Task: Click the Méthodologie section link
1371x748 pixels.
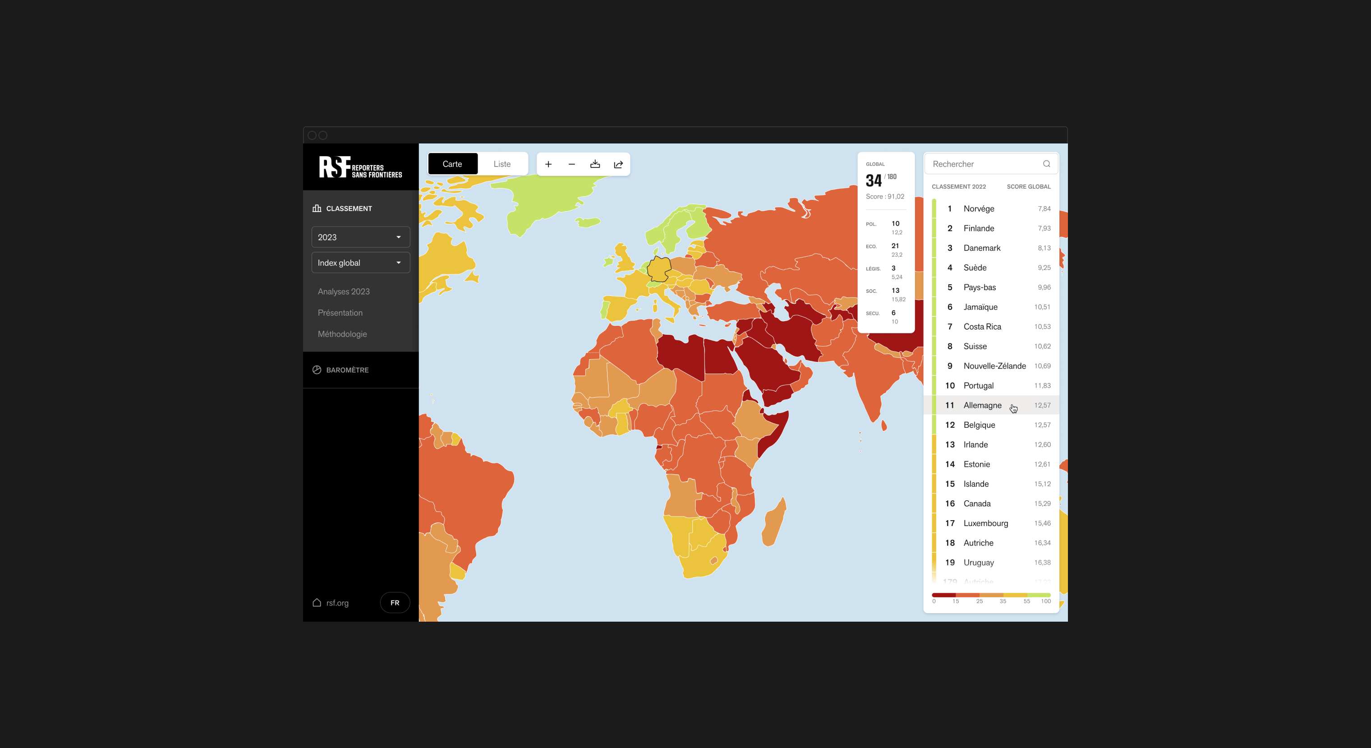Action: (x=341, y=333)
